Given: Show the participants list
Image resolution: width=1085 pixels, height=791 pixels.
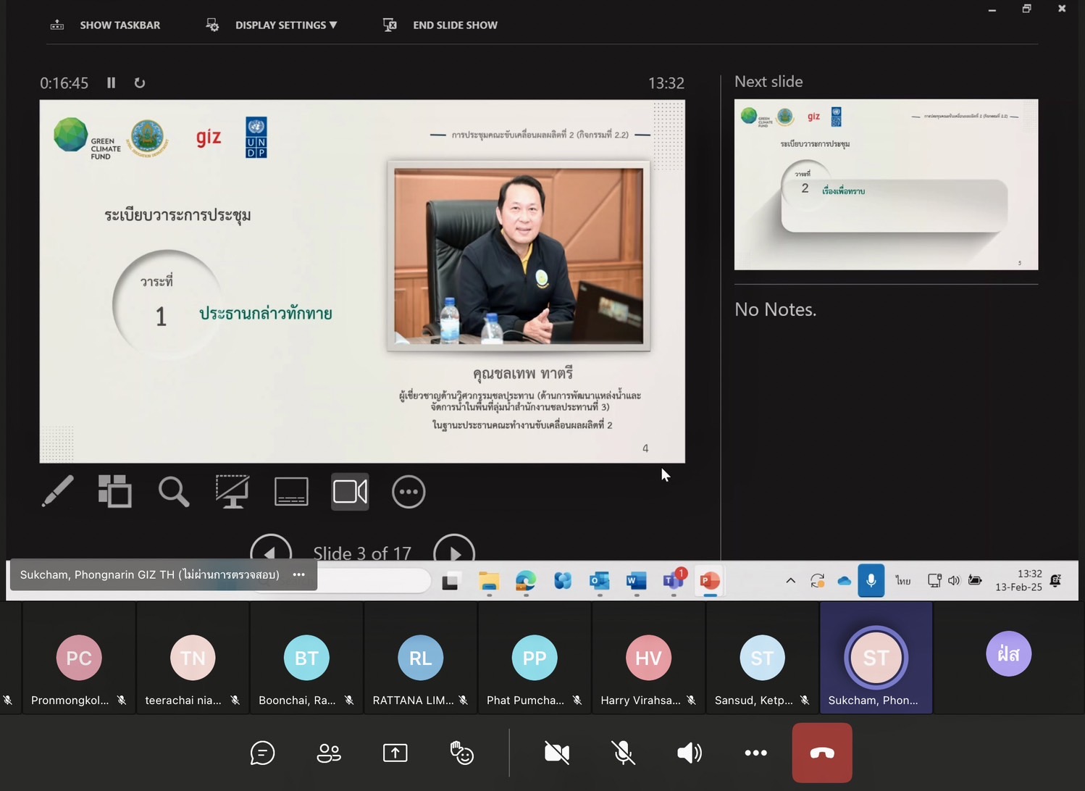Looking at the screenshot, I should 329,753.
